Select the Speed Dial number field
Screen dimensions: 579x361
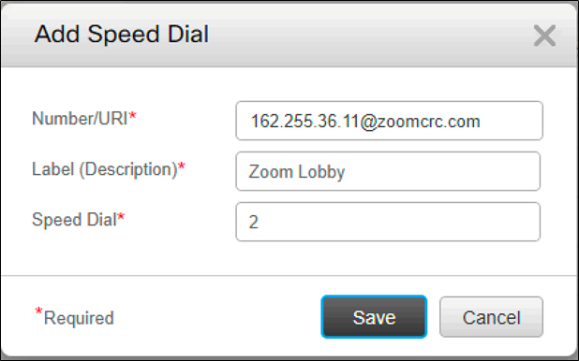pos(388,222)
